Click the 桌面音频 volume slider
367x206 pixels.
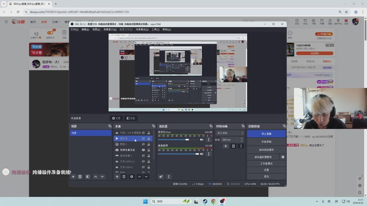(x=178, y=154)
